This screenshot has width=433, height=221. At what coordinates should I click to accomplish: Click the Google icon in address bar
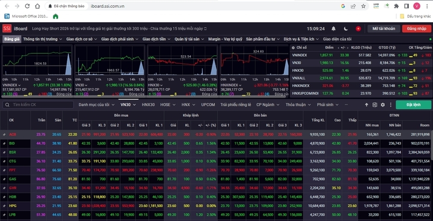pyautogui.click(x=343, y=6)
